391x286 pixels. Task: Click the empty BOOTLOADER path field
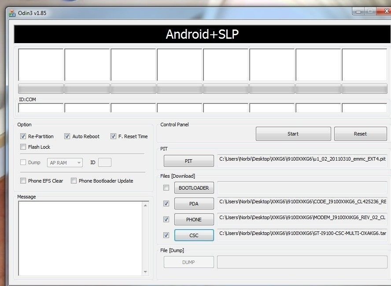point(302,187)
